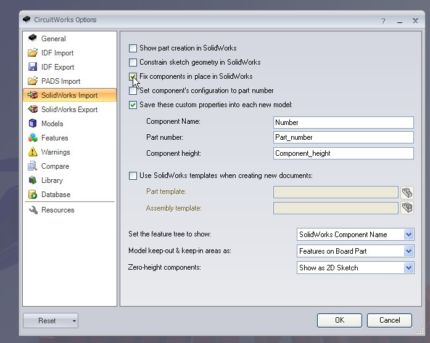Enable Use SolidWorks templates checkbox
The image size is (430, 343).
tap(133, 176)
